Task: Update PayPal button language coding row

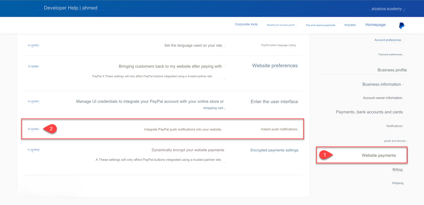Action: click(33, 45)
